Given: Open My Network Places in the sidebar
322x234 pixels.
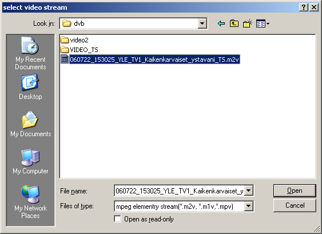Looking at the screenshot, I should click(x=30, y=202).
